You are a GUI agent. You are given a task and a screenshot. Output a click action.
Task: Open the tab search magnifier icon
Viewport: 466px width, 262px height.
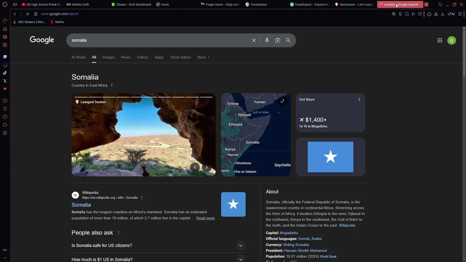coord(440,4)
